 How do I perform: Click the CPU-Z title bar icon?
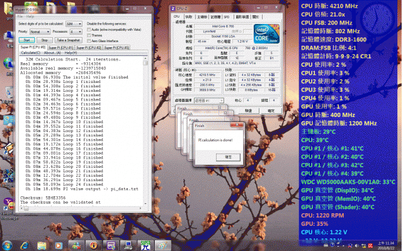[173, 9]
